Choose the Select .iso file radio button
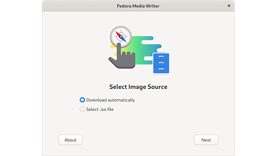Screen dimensions: 277x156 pos(83,109)
